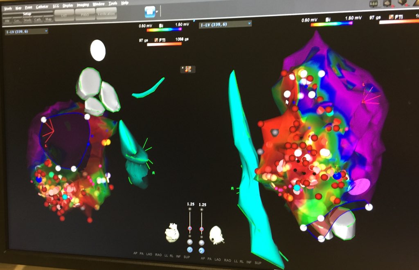Select the Cath. setup tab
The width and height of the screenshot is (419, 270).
(38, 20)
